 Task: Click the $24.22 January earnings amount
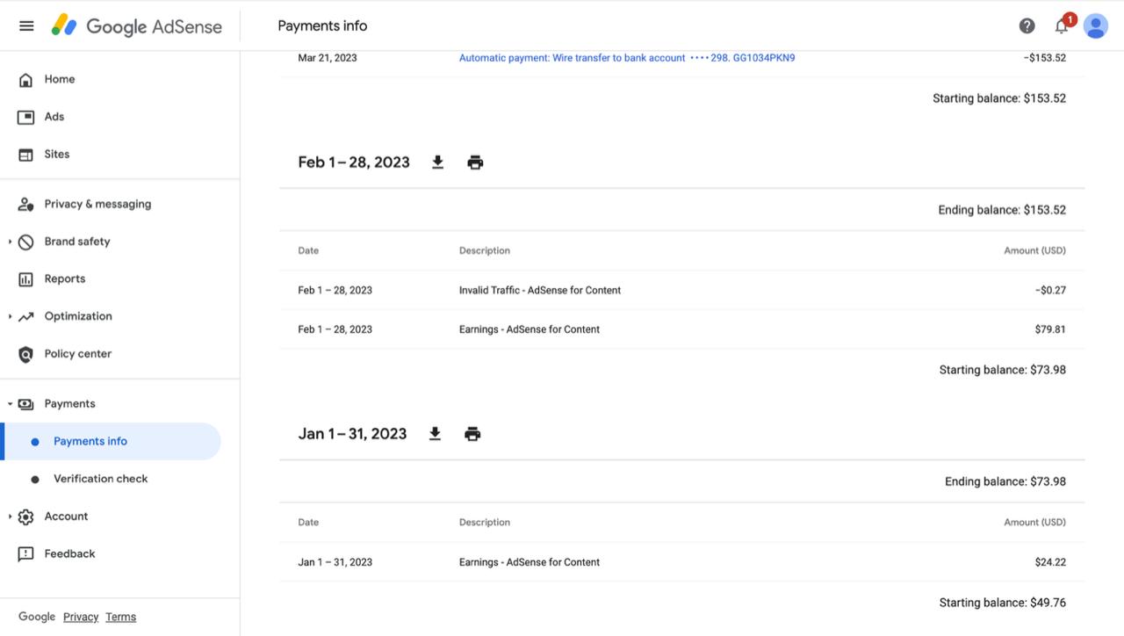[x=1050, y=562]
